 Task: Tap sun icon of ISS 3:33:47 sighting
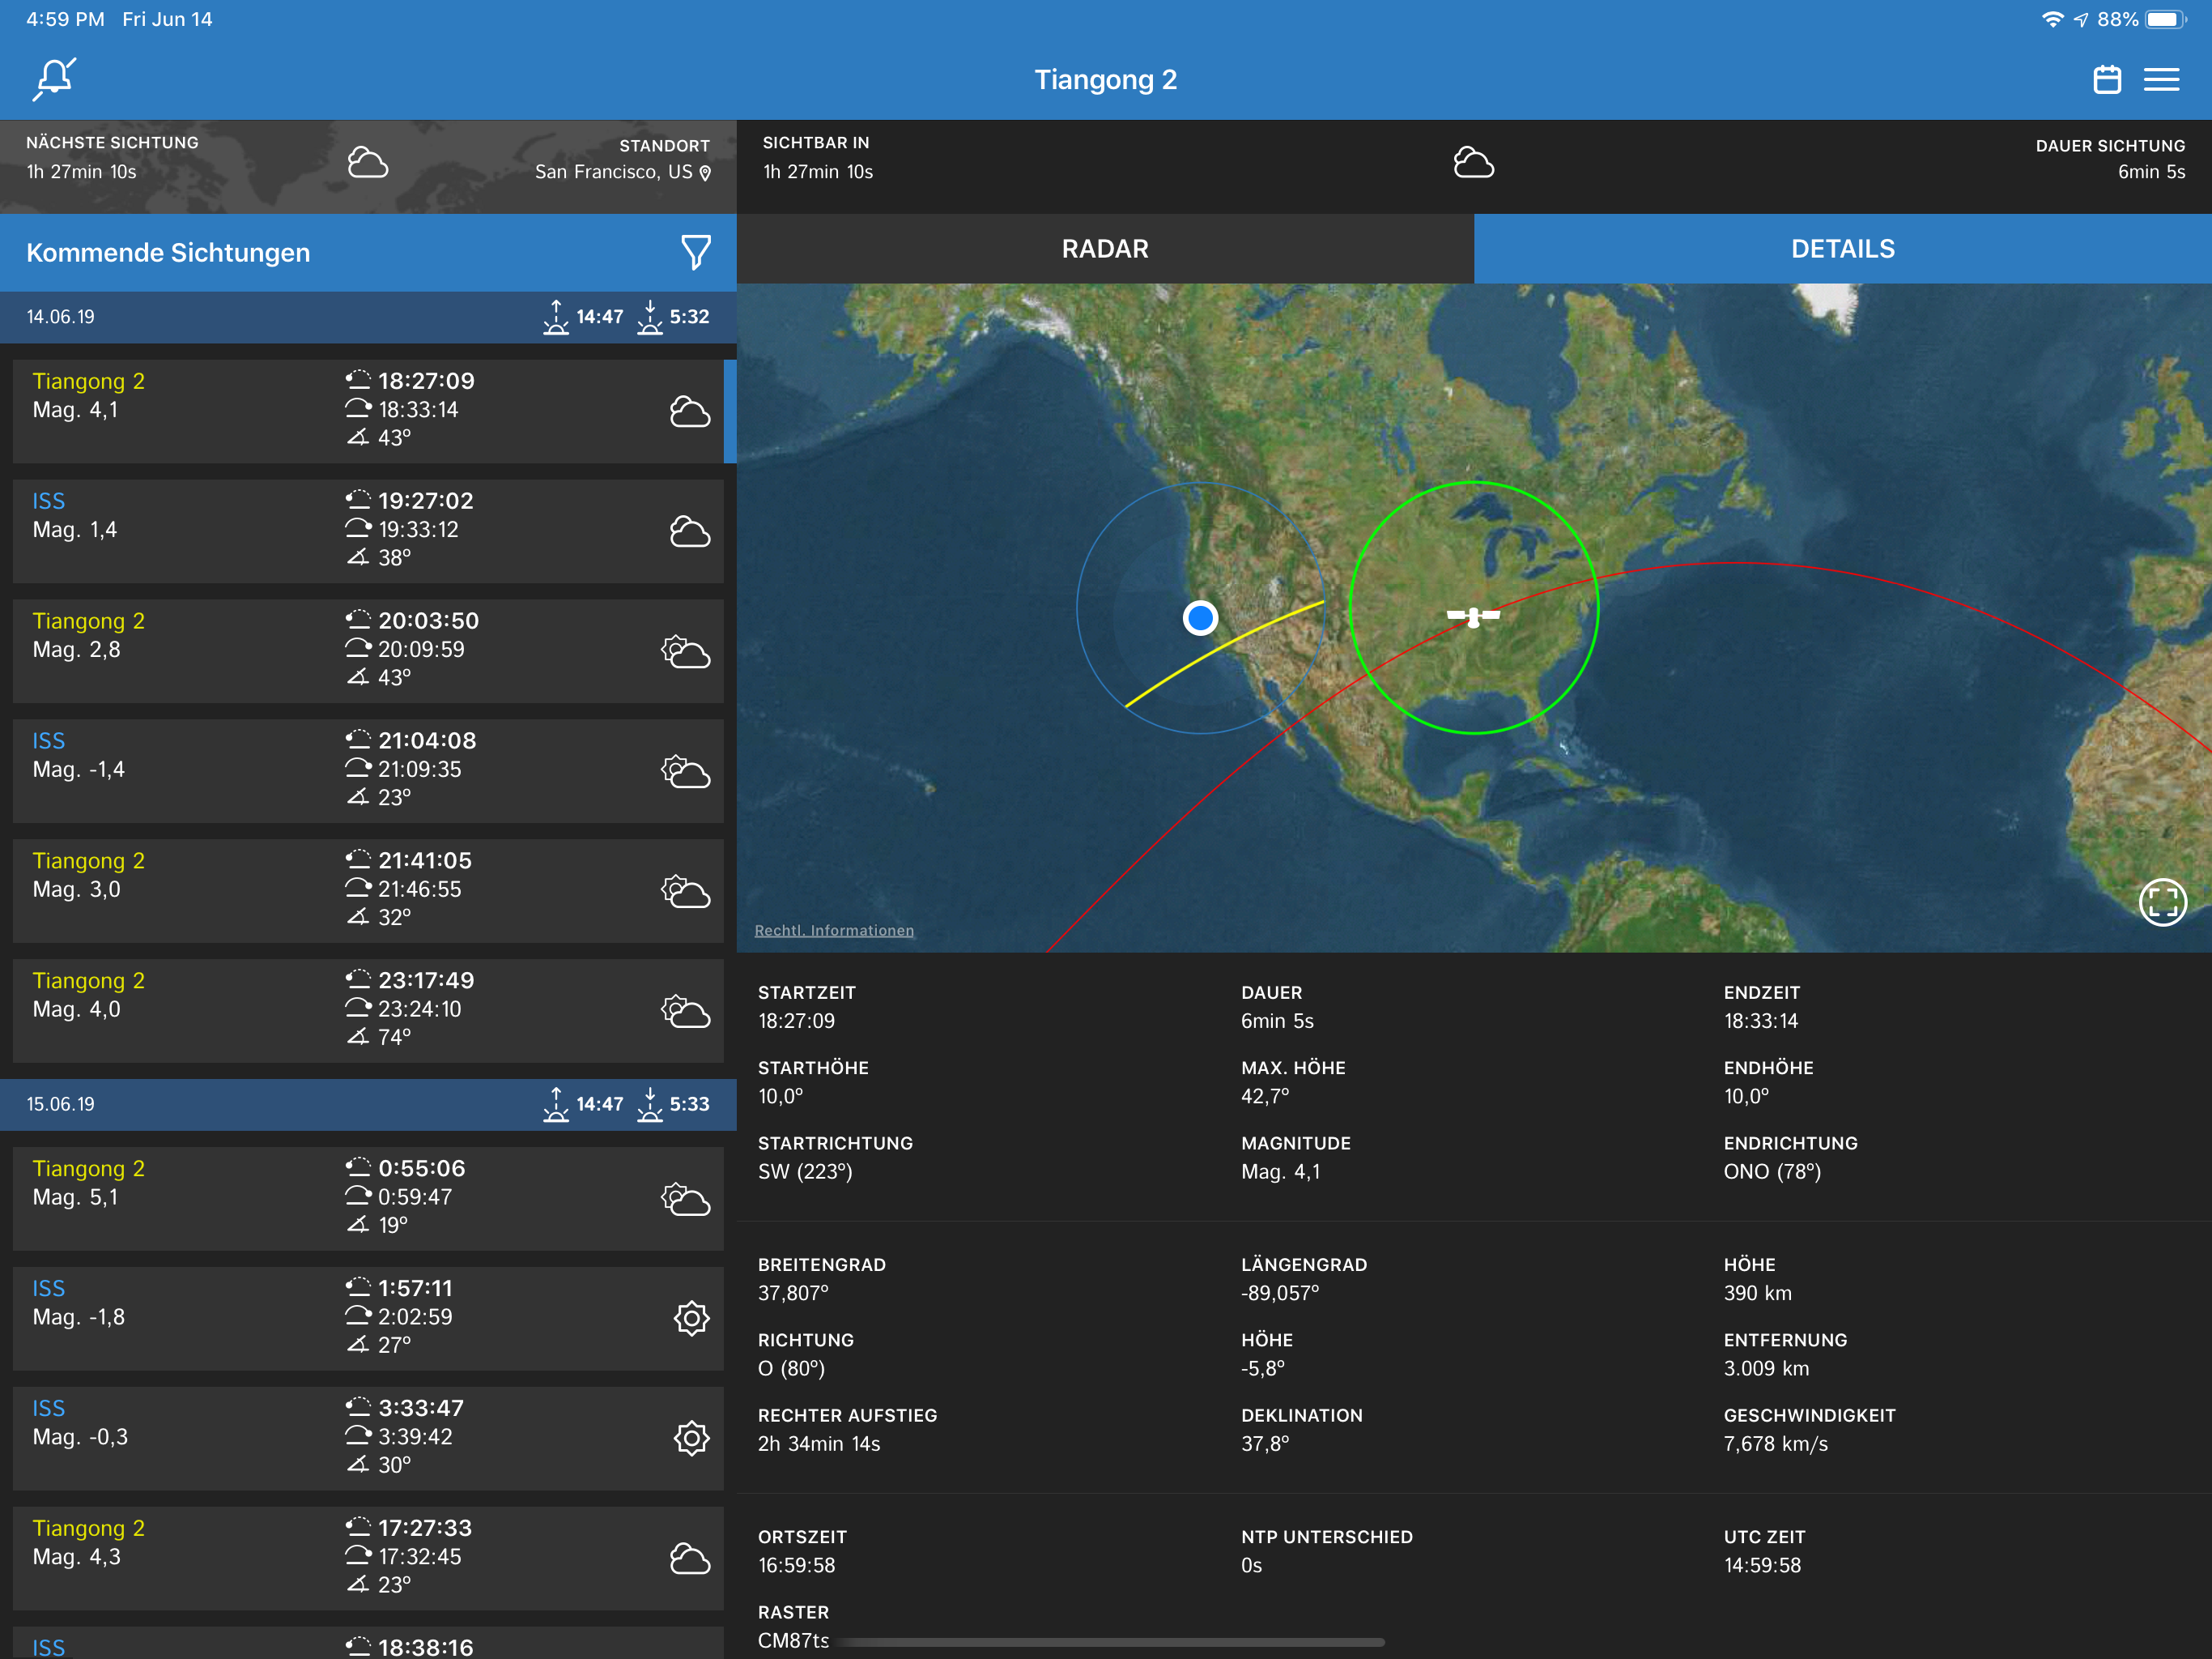(x=691, y=1439)
